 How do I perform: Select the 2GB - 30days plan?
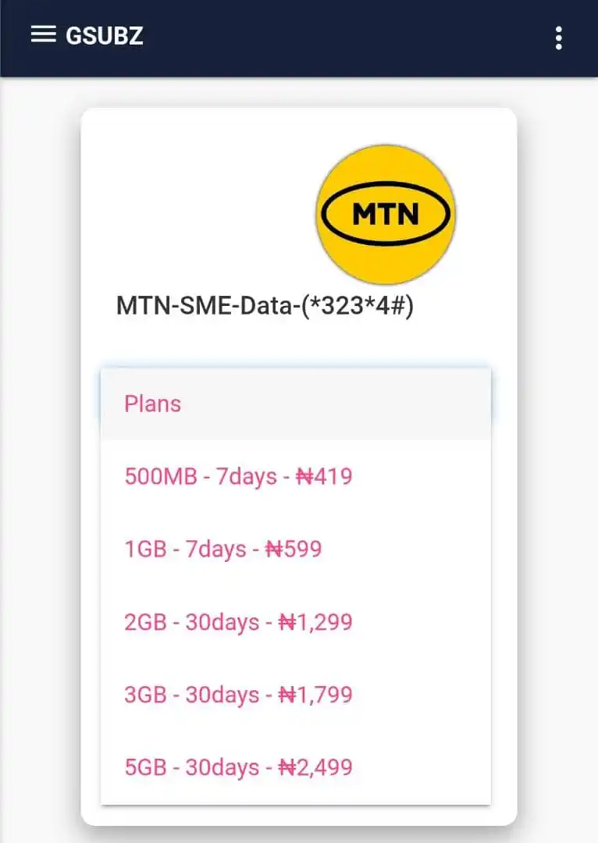click(x=296, y=622)
